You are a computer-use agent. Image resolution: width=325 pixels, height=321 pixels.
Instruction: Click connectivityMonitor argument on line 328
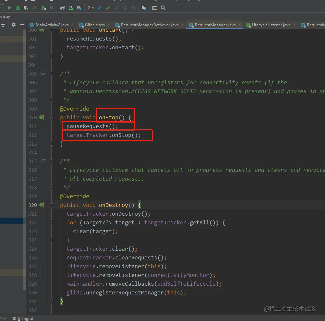pos(178,275)
